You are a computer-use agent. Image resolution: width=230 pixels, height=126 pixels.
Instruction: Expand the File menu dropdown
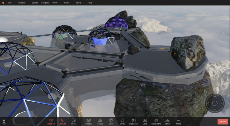[11, 3]
